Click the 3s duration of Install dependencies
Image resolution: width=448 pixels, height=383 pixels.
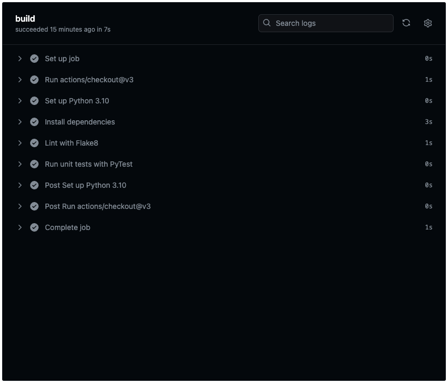(428, 122)
